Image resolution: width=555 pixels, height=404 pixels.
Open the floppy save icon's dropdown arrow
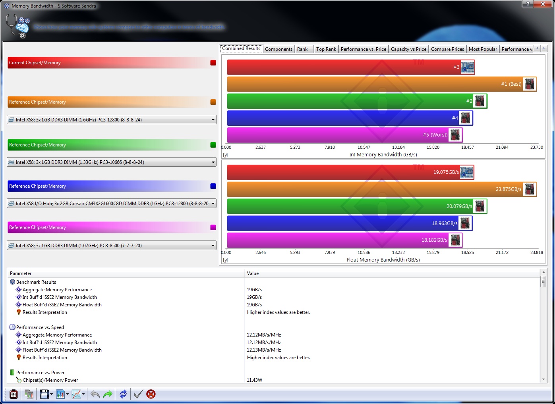point(52,394)
